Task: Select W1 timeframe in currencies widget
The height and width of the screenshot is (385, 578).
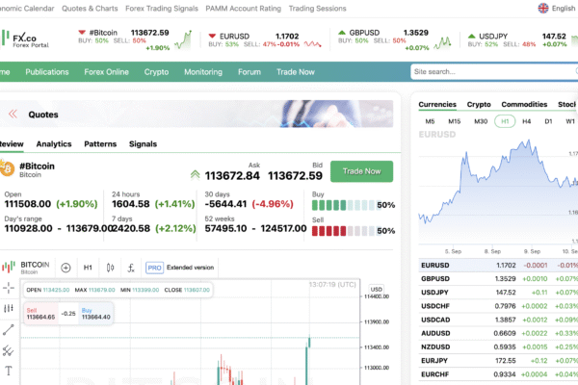Action: point(570,121)
